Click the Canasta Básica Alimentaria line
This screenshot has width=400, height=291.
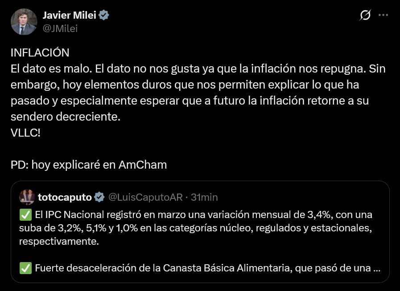tap(201, 269)
